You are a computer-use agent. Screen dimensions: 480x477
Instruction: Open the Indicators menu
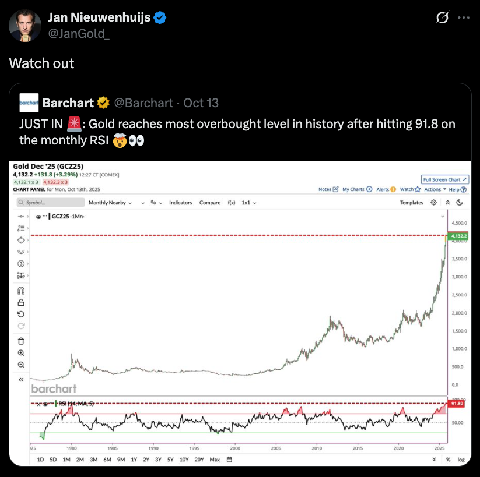click(x=181, y=203)
